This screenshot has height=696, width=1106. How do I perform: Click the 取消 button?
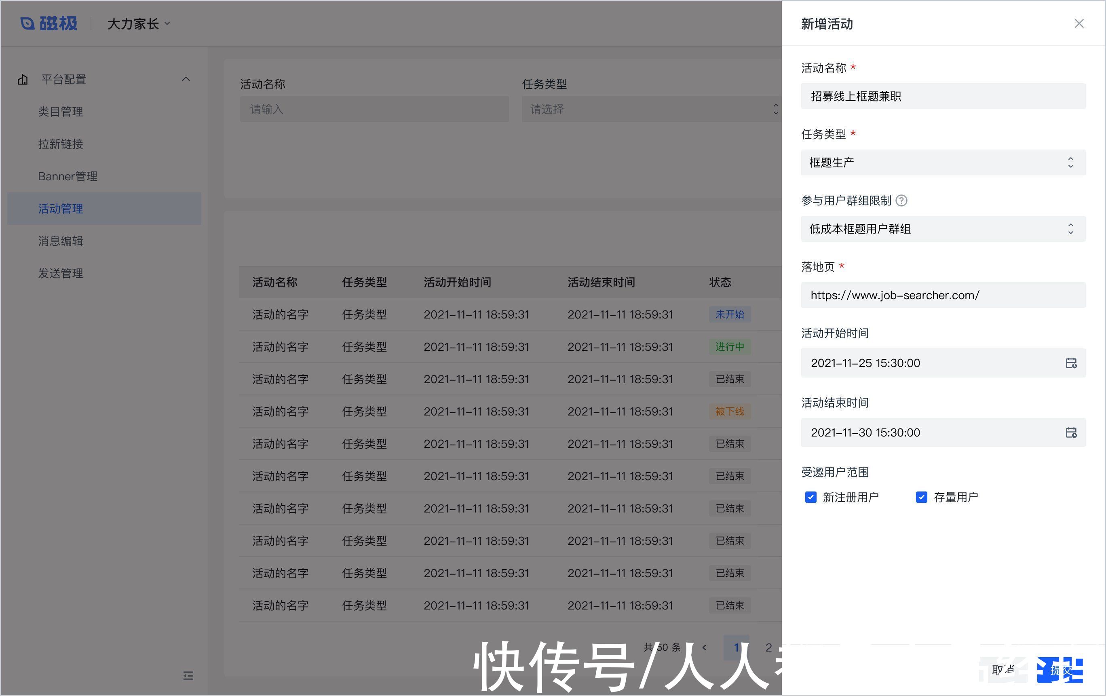[1003, 670]
